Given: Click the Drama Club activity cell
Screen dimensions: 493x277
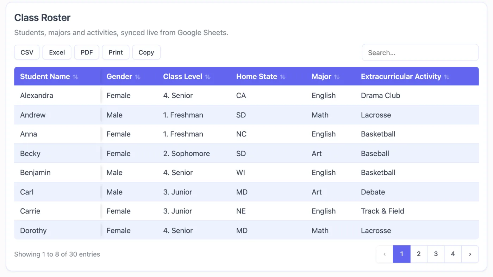Looking at the screenshot, I should (x=381, y=96).
